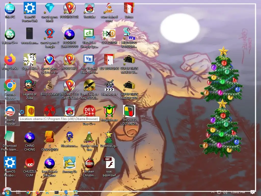
Task: Open the Smoke some tree icon
Action: (89, 141)
